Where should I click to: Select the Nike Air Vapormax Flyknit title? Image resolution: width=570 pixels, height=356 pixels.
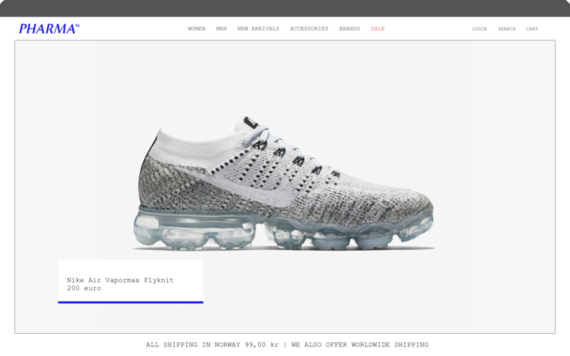click(120, 280)
